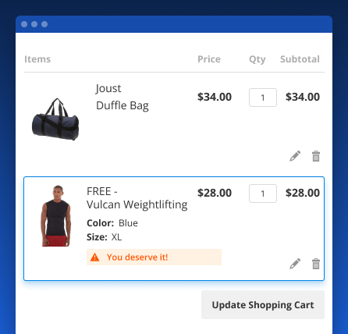This screenshot has width=348, height=334.
Task: Click the duffle bag product thumbnail
Action: [55, 119]
